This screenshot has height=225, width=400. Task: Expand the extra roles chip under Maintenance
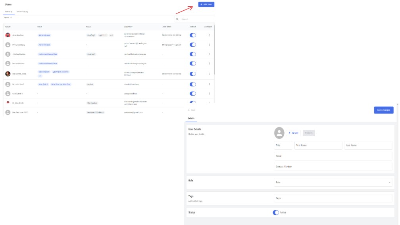(x=40, y=76)
